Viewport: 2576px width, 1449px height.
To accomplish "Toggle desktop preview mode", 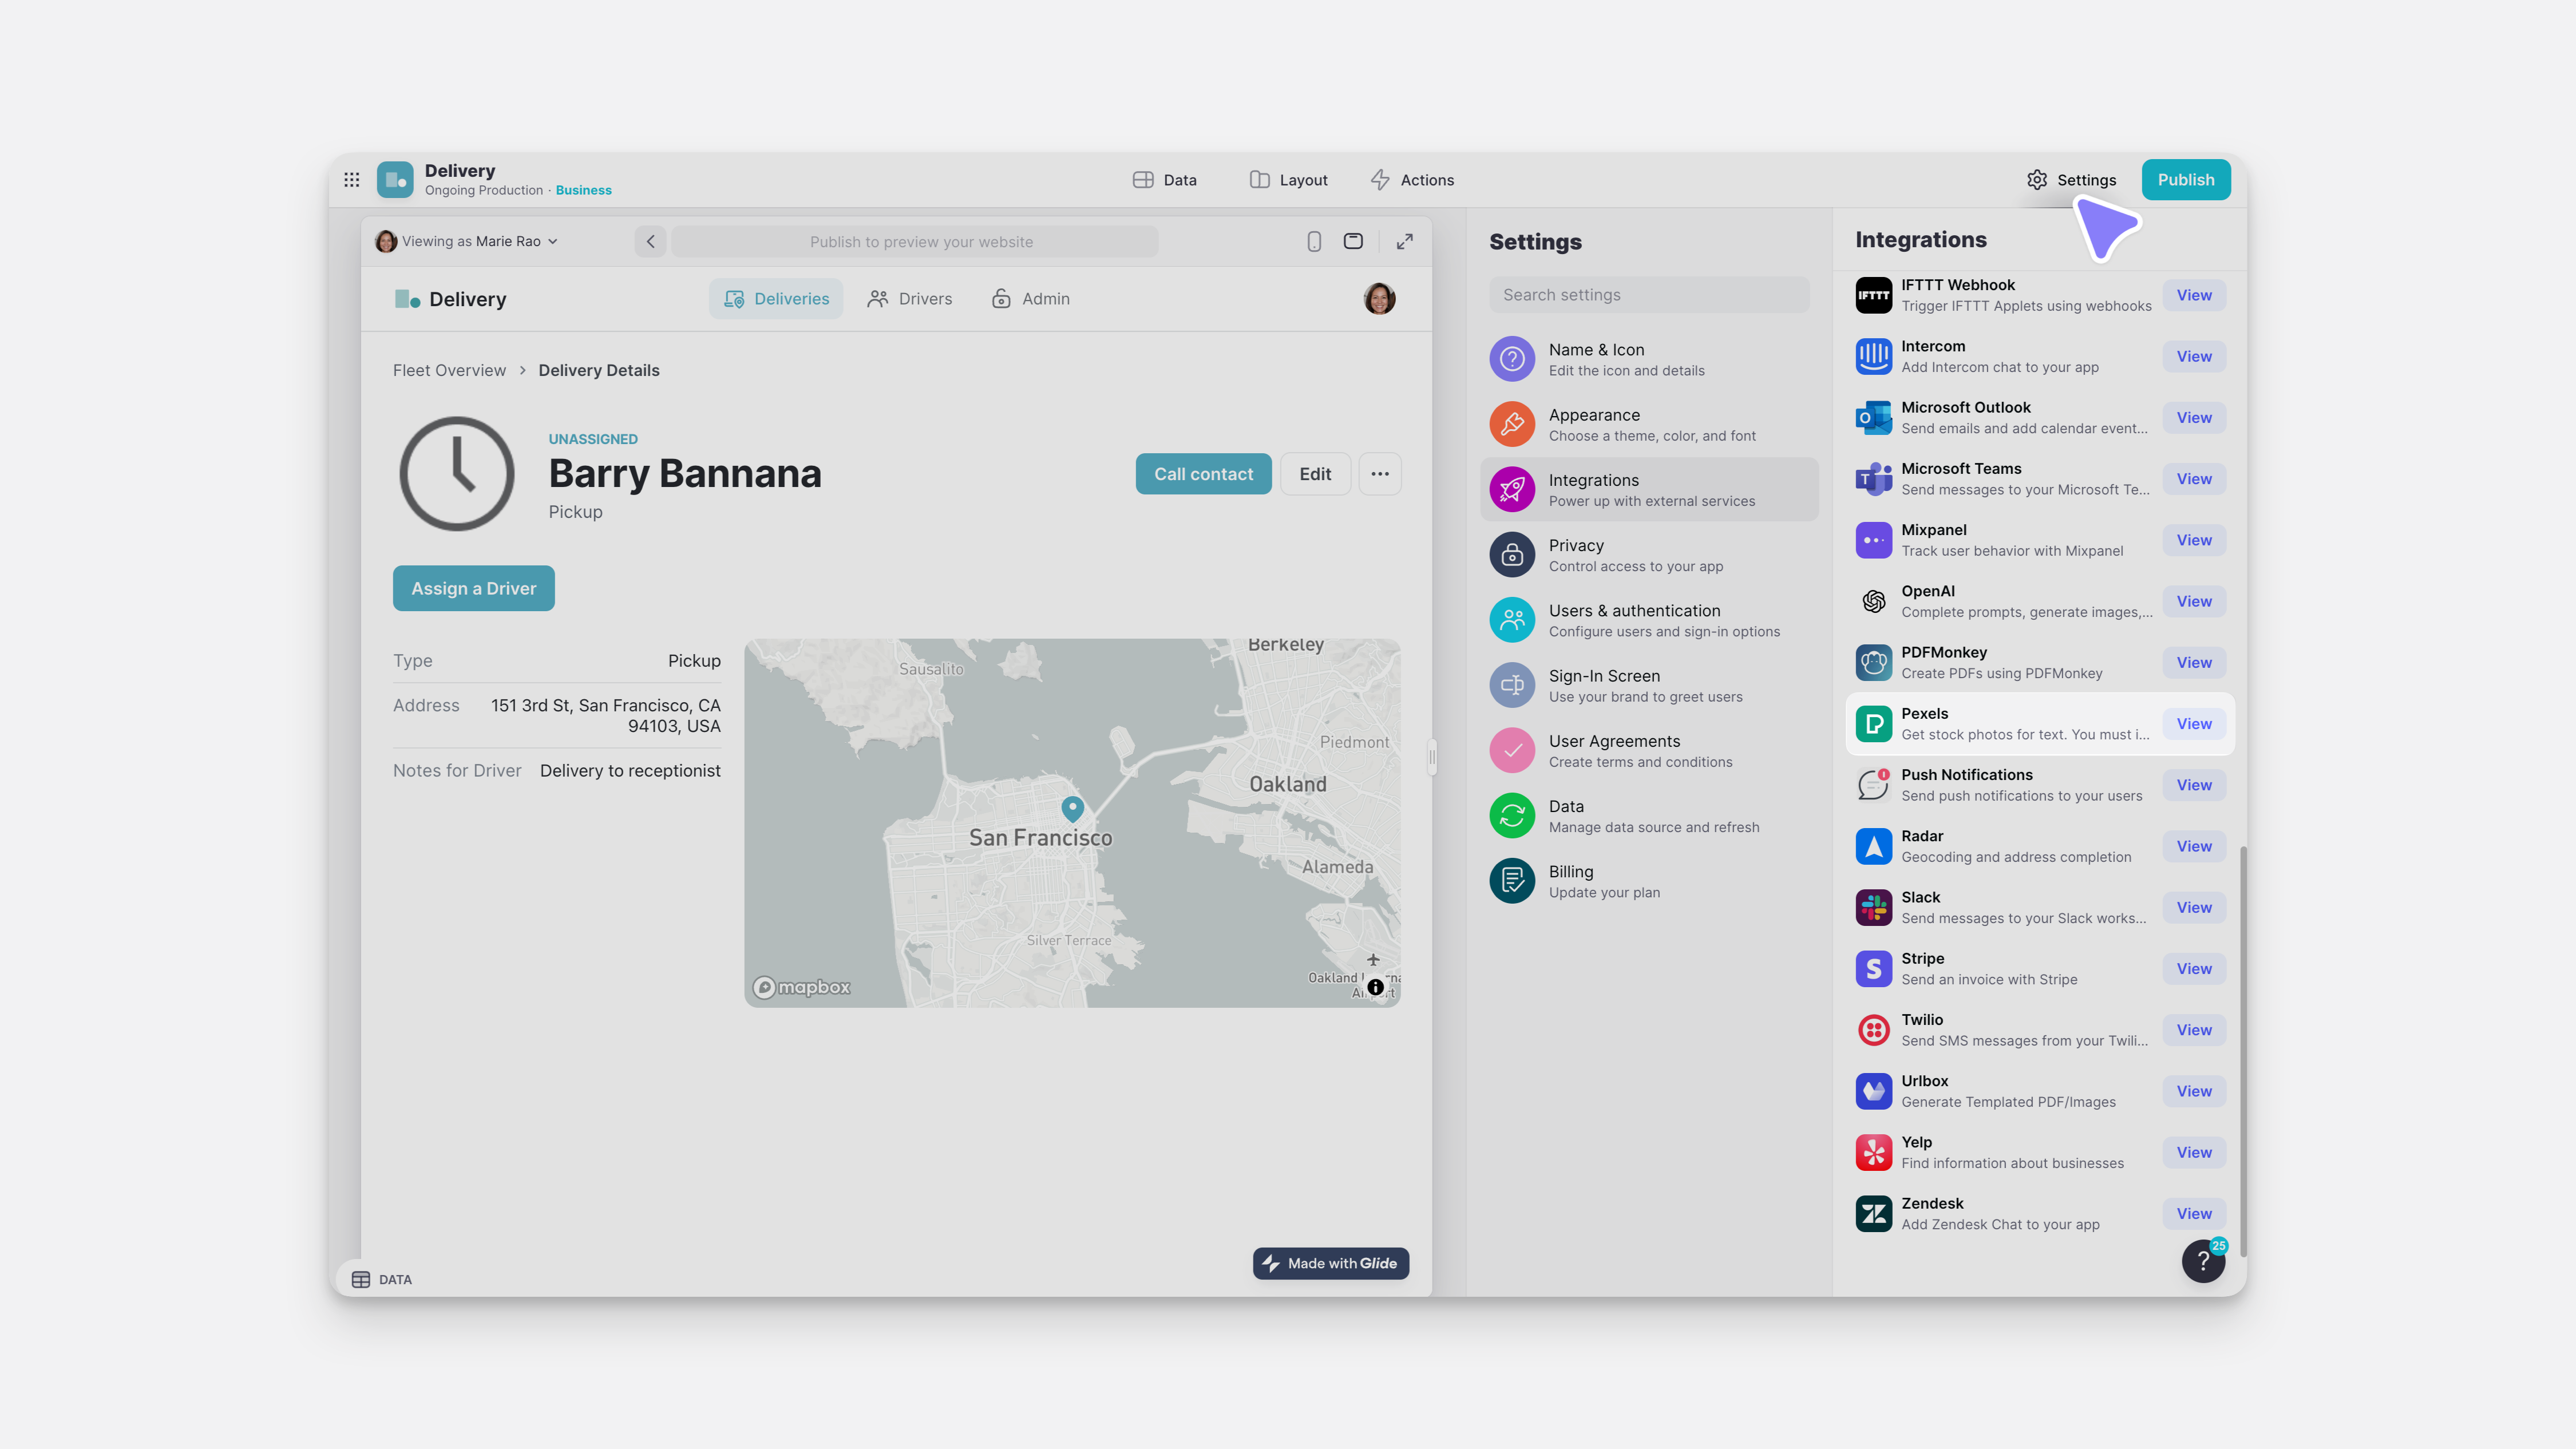I will pos(1352,241).
